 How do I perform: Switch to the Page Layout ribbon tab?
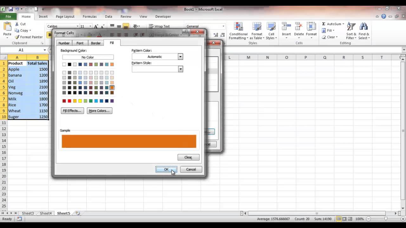tap(65, 16)
